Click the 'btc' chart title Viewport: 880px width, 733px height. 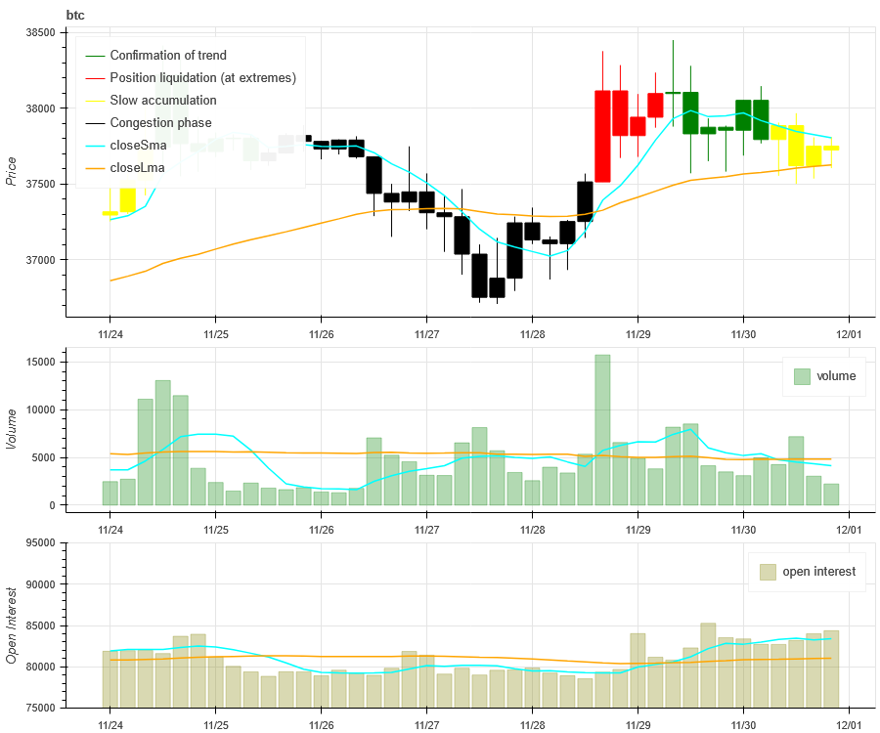tap(75, 15)
